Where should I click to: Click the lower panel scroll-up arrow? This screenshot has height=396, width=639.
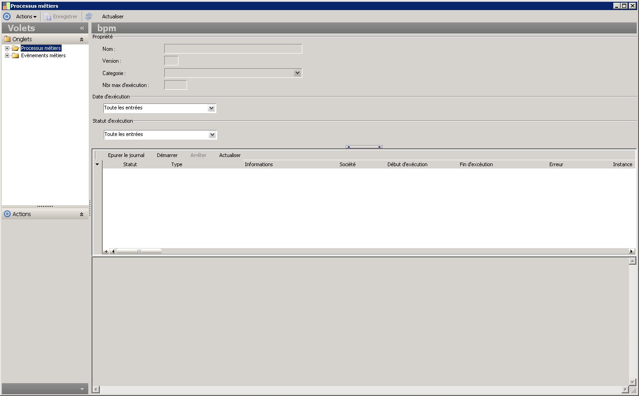click(632, 261)
